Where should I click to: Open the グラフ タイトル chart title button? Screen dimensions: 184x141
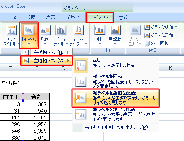[11, 35]
